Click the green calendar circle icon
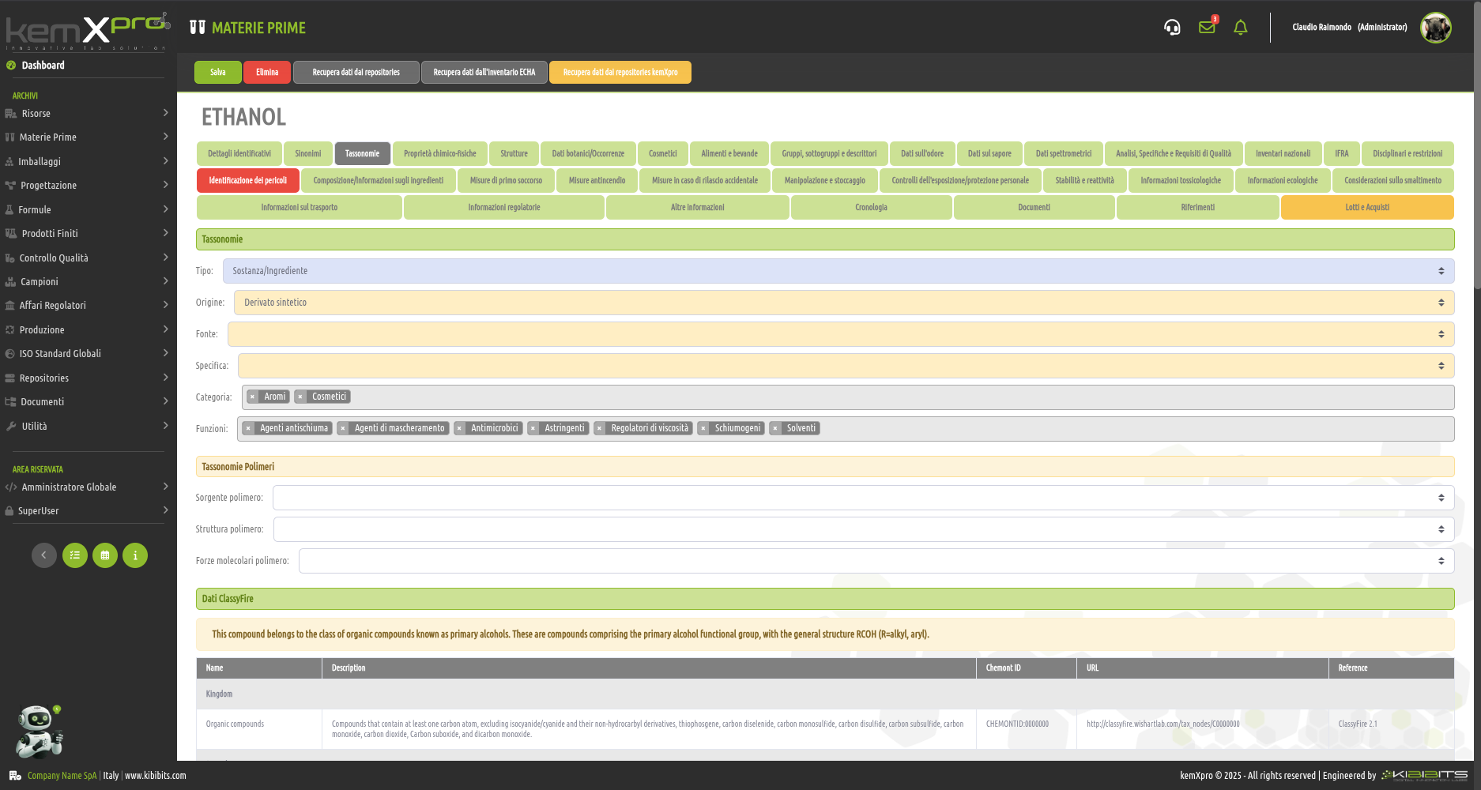This screenshot has height=790, width=1481. (105, 555)
